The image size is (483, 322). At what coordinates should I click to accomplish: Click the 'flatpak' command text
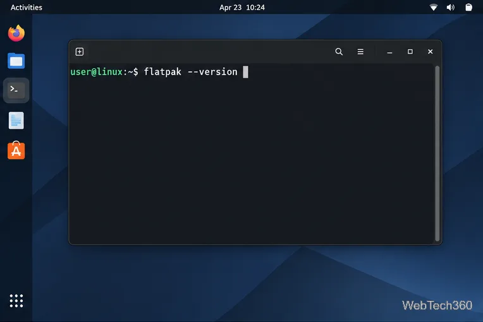coord(162,72)
